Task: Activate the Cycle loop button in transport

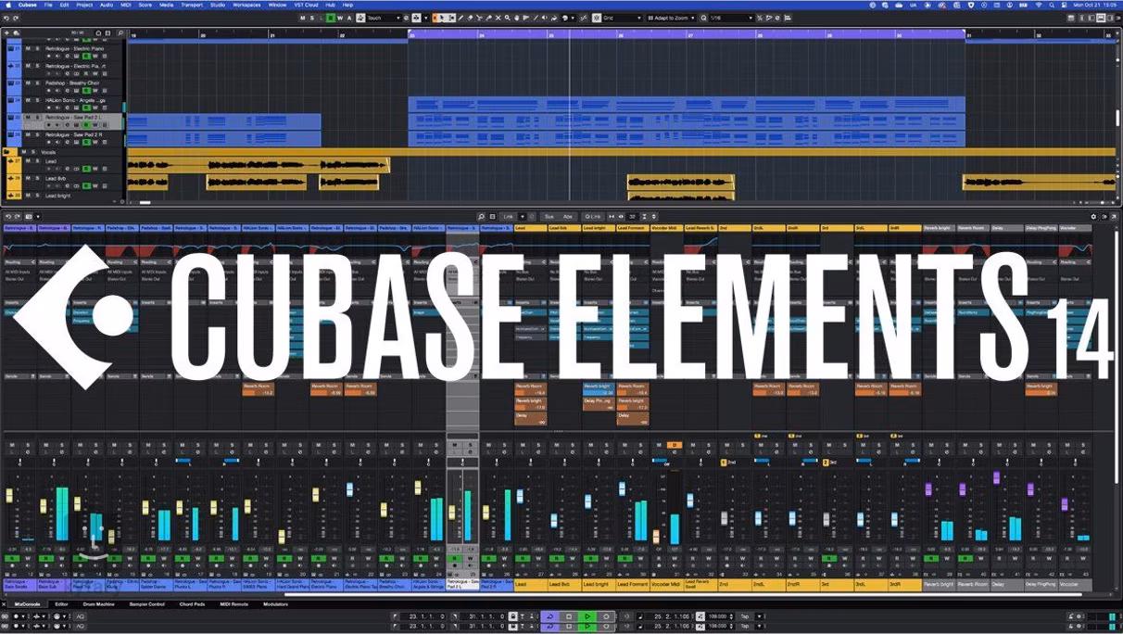Action: (x=549, y=616)
